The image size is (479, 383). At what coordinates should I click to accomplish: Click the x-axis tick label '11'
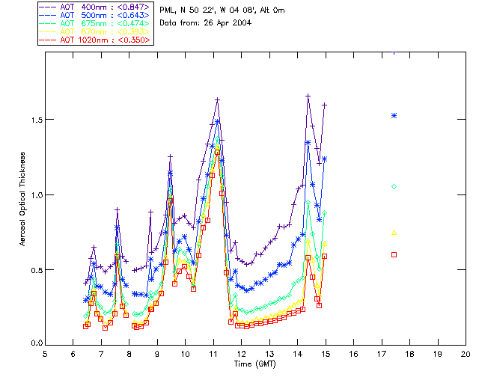(213, 354)
